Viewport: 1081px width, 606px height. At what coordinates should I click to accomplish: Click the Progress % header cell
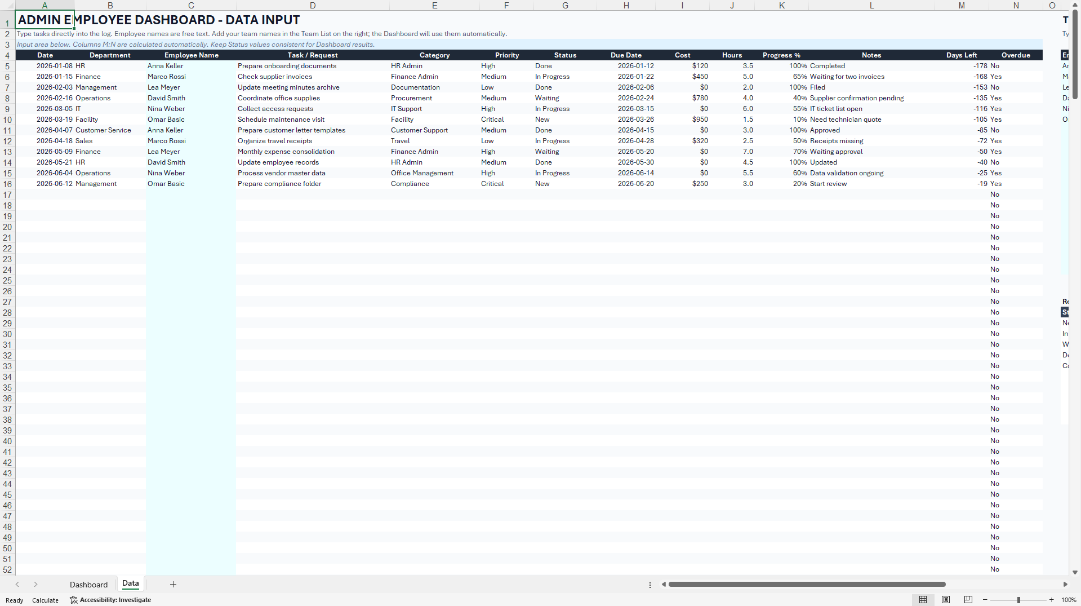[781, 55]
